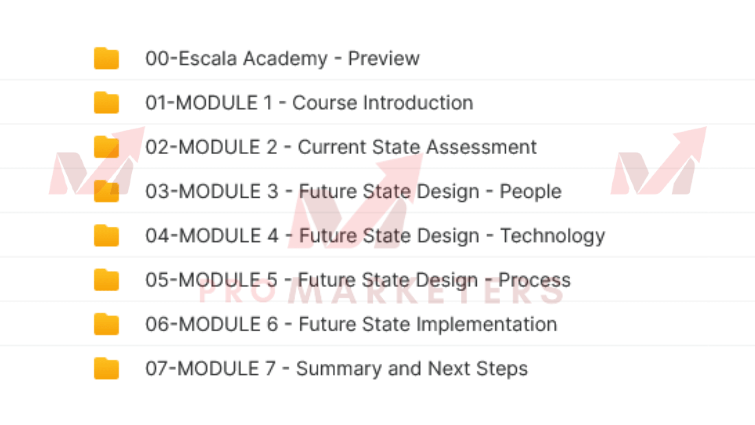Click the Summary and Next Steps folder icon

[x=106, y=369]
